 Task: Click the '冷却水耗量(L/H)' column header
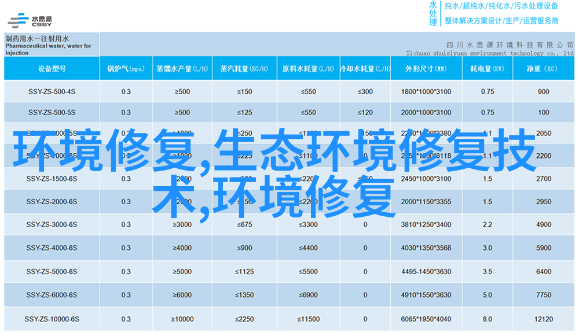[x=365, y=69]
